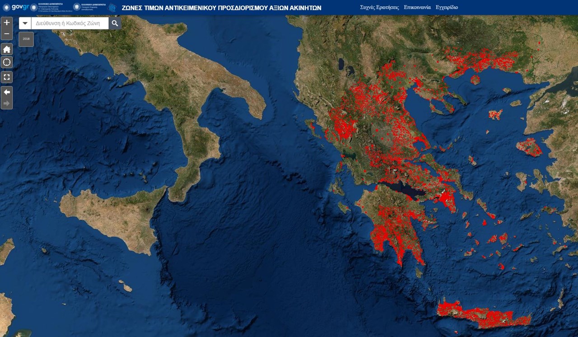Toggle the 2018 year layer button
This screenshot has height=337, width=578.
coord(26,39)
